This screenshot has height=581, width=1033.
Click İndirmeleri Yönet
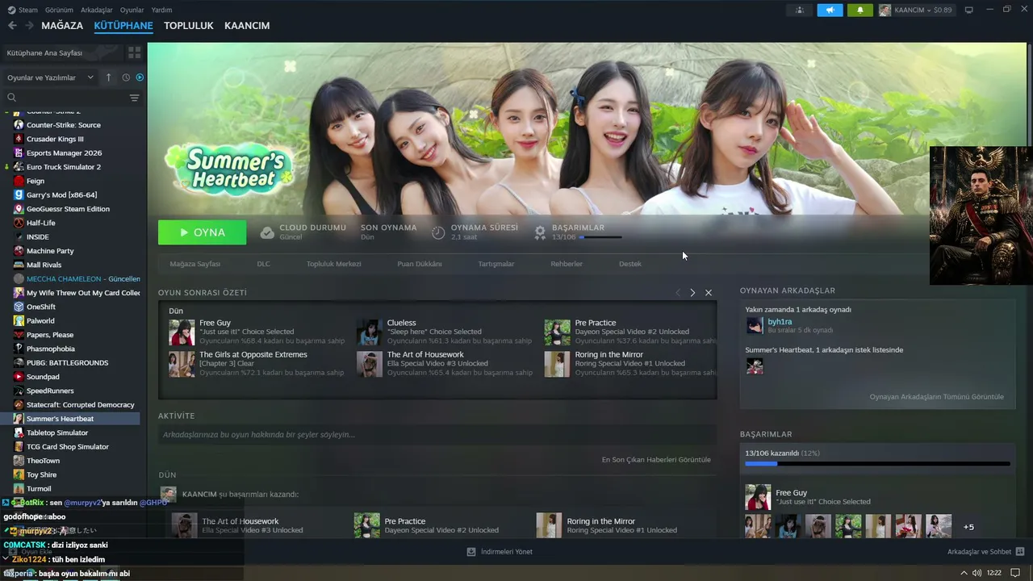pos(506,552)
